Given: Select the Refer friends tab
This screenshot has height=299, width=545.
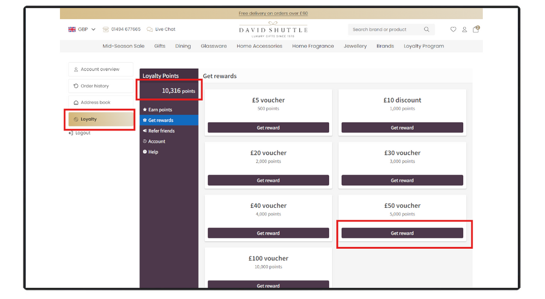Looking at the screenshot, I should point(161,131).
